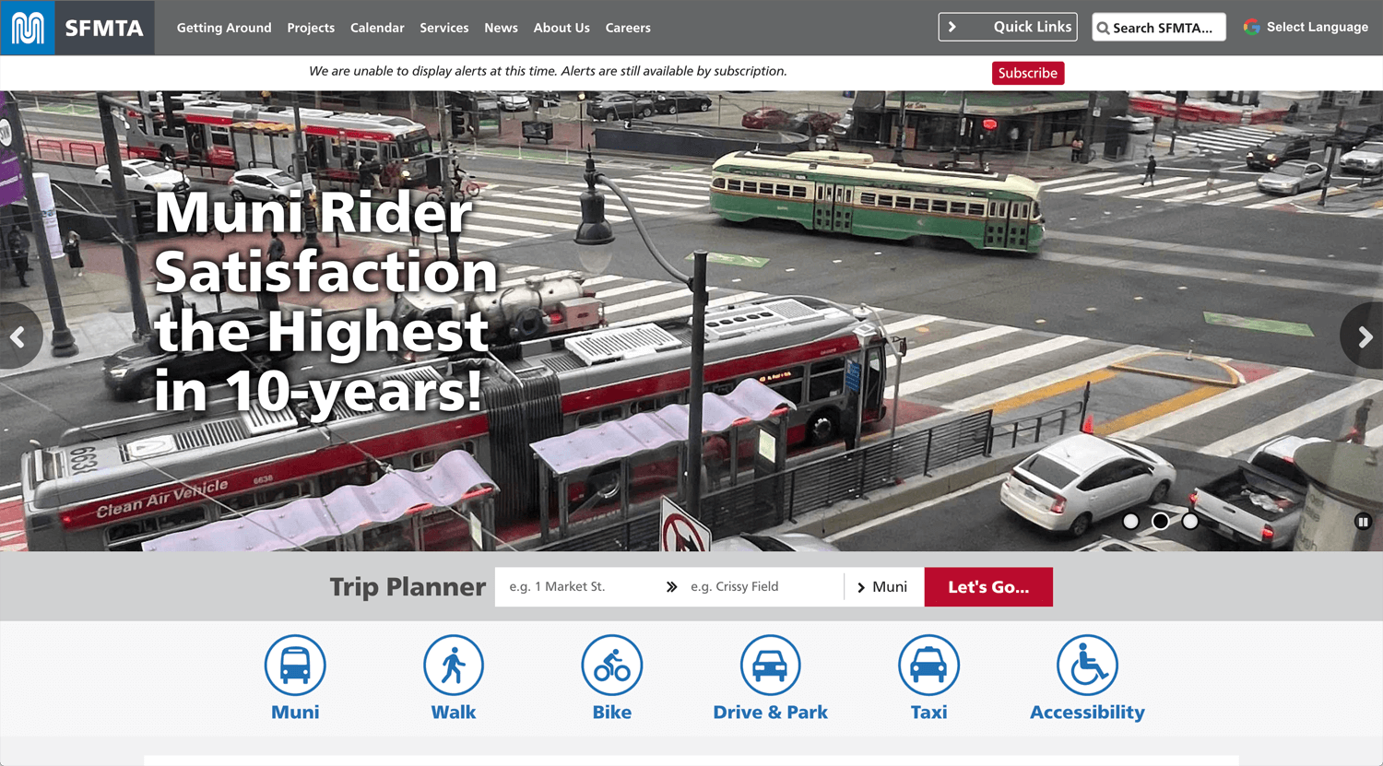Expand the Quick Links dropdown
The width and height of the screenshot is (1383, 766).
tap(1008, 27)
